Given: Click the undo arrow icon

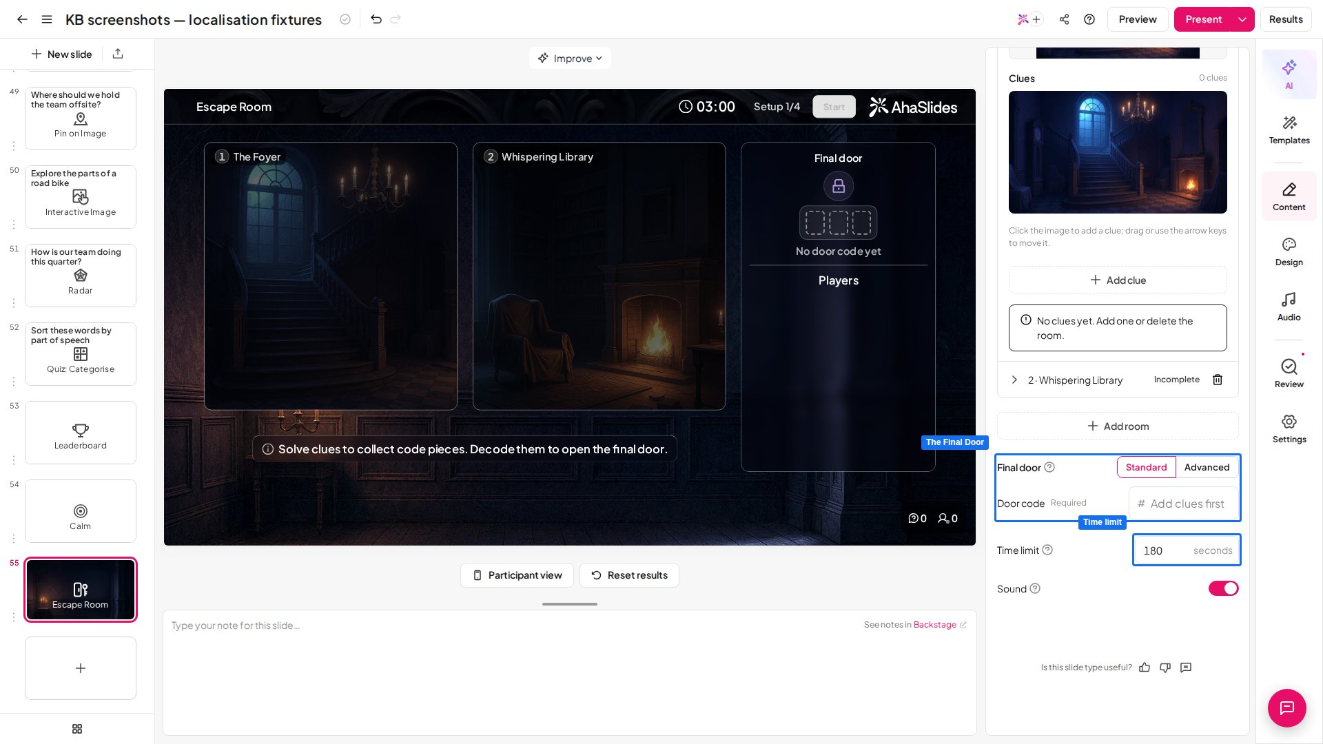Looking at the screenshot, I should 376,19.
